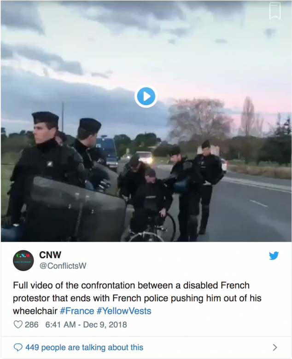The image size is (292, 359).
Task: Click tweet text starting "Full video of the confrontation"
Action: [137, 298]
